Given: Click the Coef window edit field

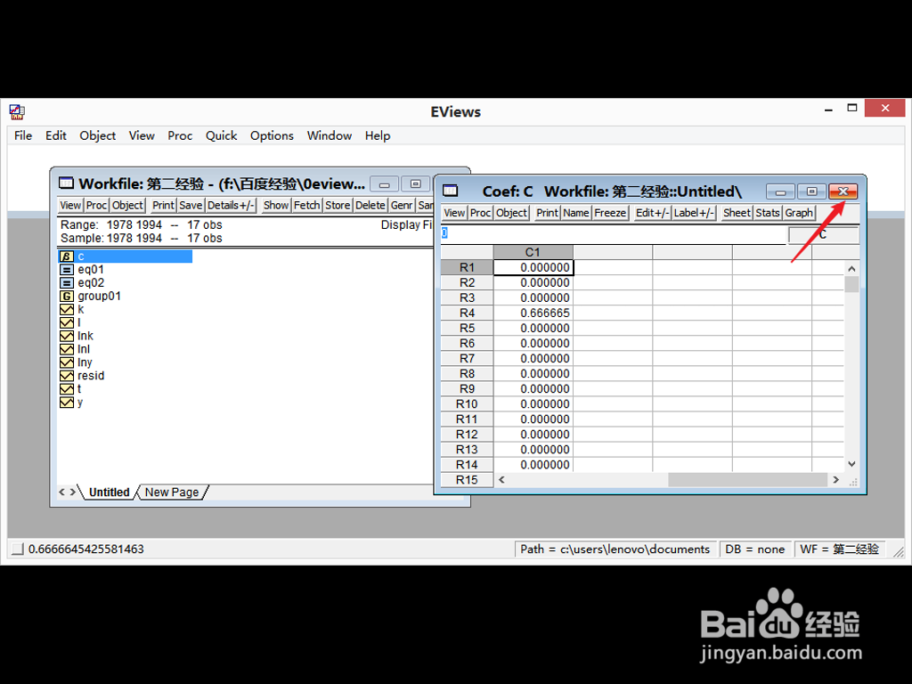Looking at the screenshot, I should 613,234.
